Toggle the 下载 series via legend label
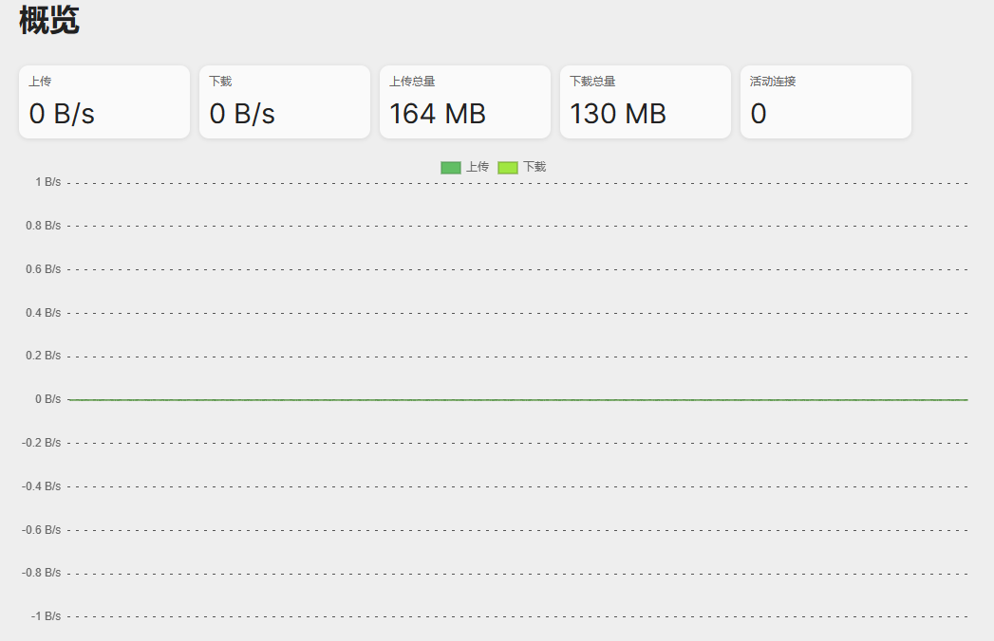Viewport: 994px width, 641px height. click(x=535, y=167)
